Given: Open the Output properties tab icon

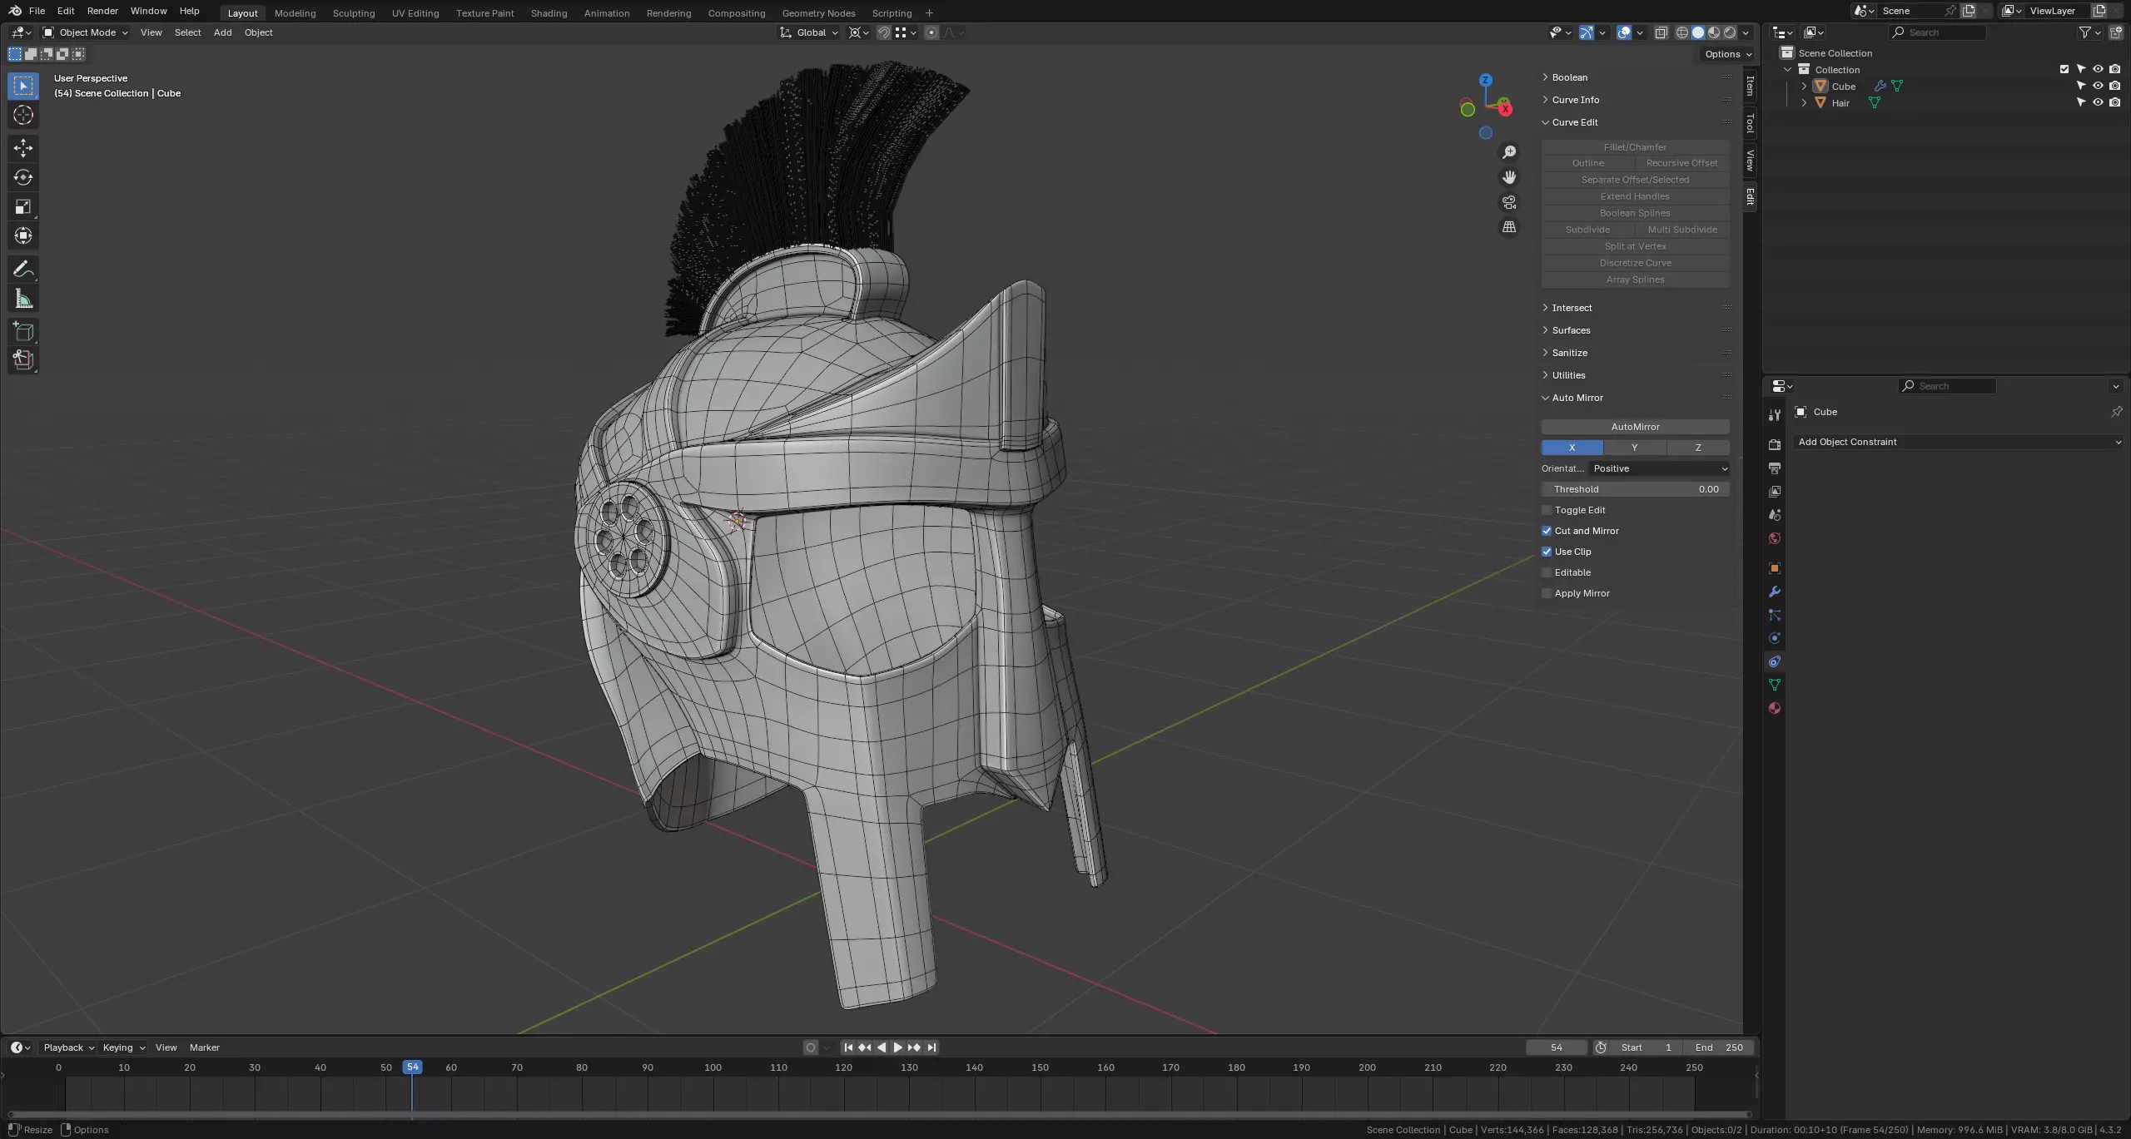Looking at the screenshot, I should click(x=1775, y=468).
